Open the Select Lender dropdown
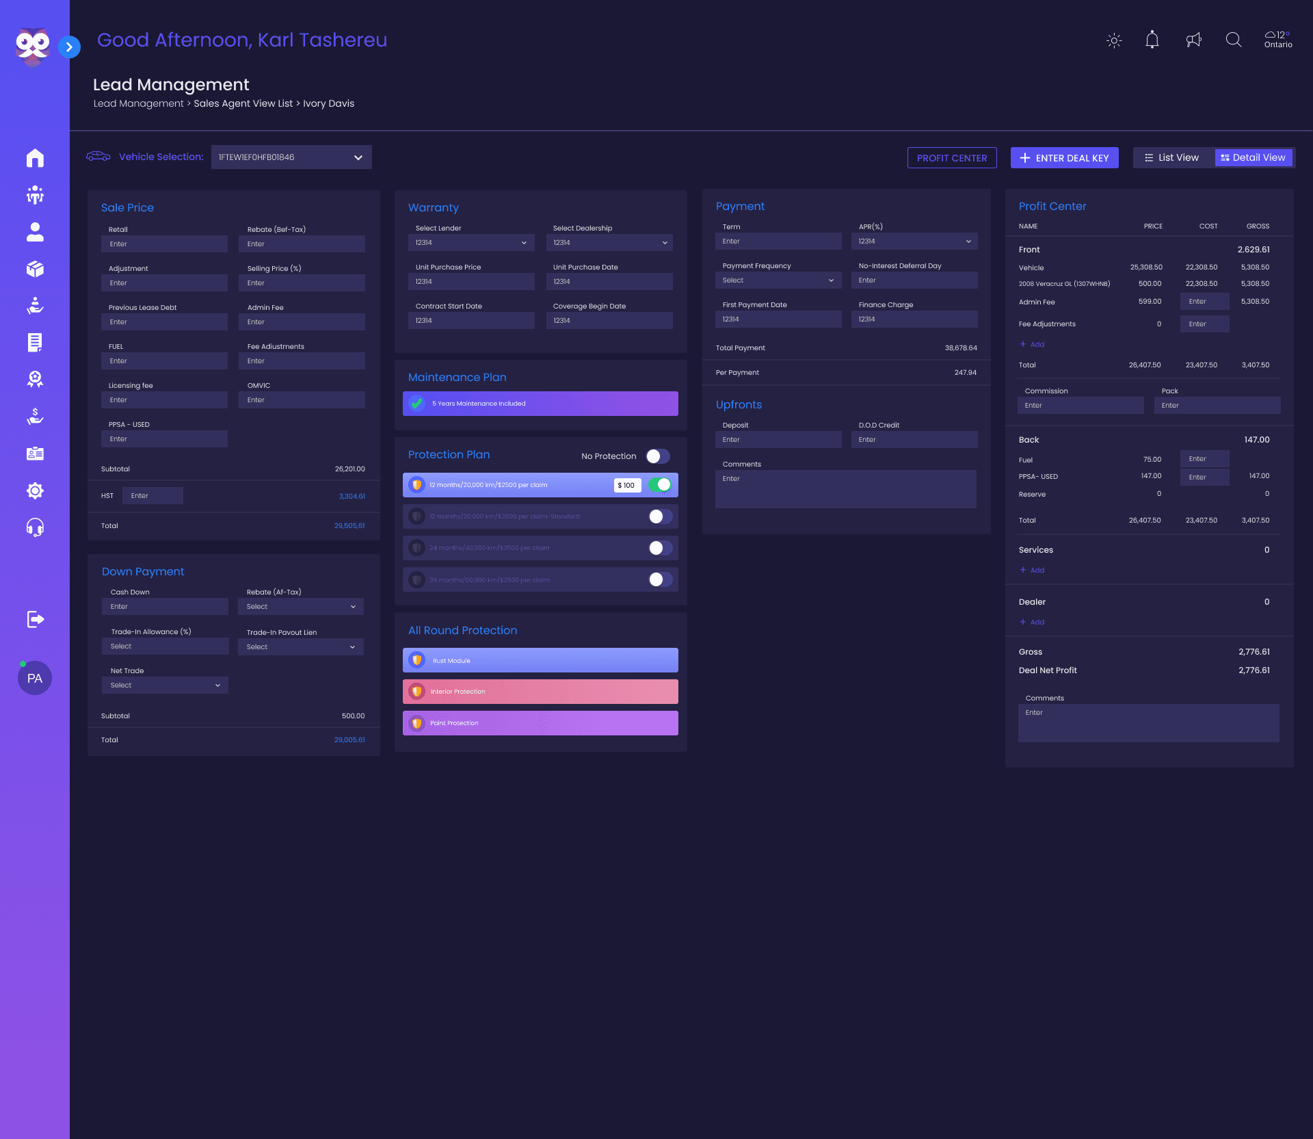1313x1139 pixels. (471, 243)
